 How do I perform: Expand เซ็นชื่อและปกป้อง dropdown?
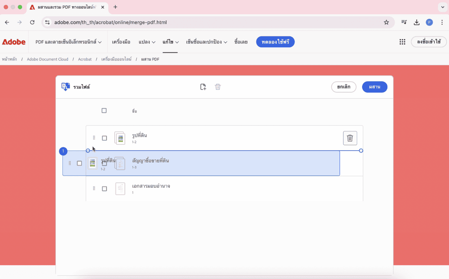pos(206,42)
